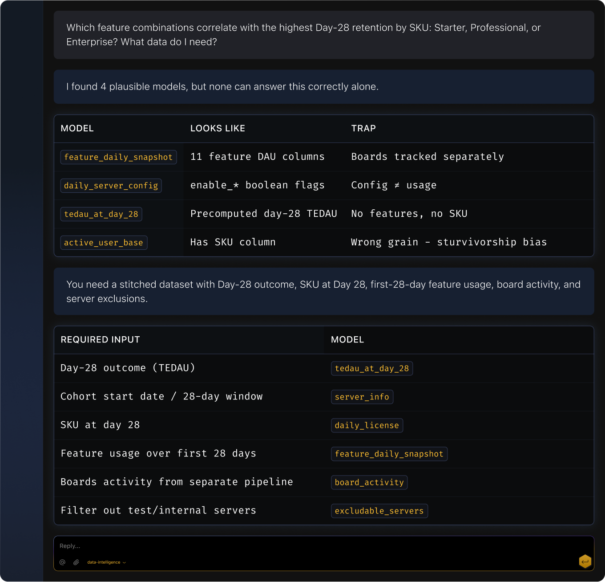Screen dimensions: 605x582
Task: Click the paperclip attach file icon
Action: (x=76, y=562)
